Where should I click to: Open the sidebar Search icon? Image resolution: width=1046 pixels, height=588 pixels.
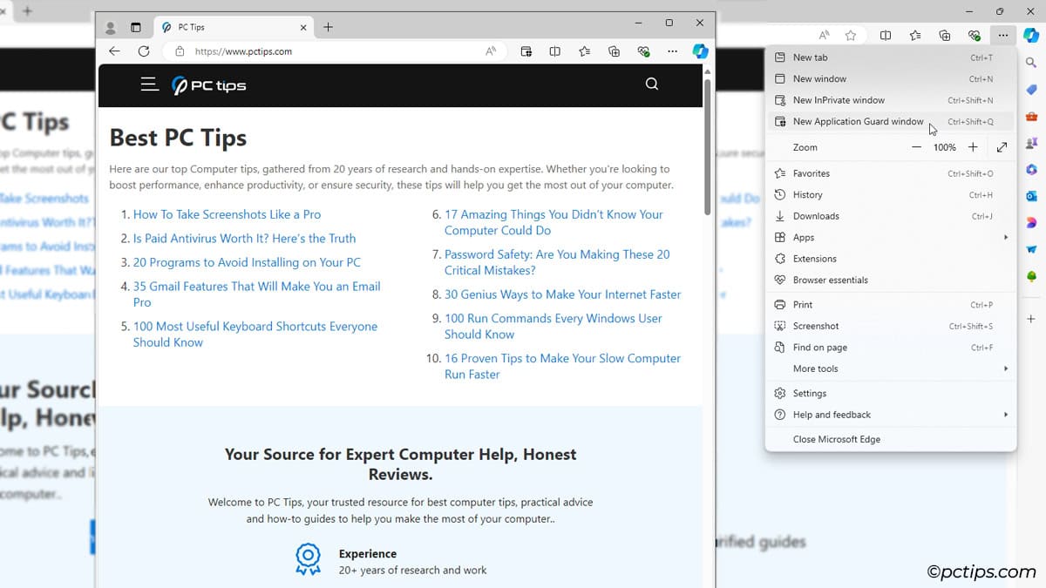click(x=1032, y=63)
